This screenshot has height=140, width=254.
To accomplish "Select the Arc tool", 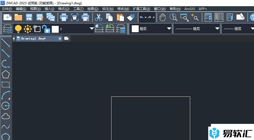I will tap(6, 95).
